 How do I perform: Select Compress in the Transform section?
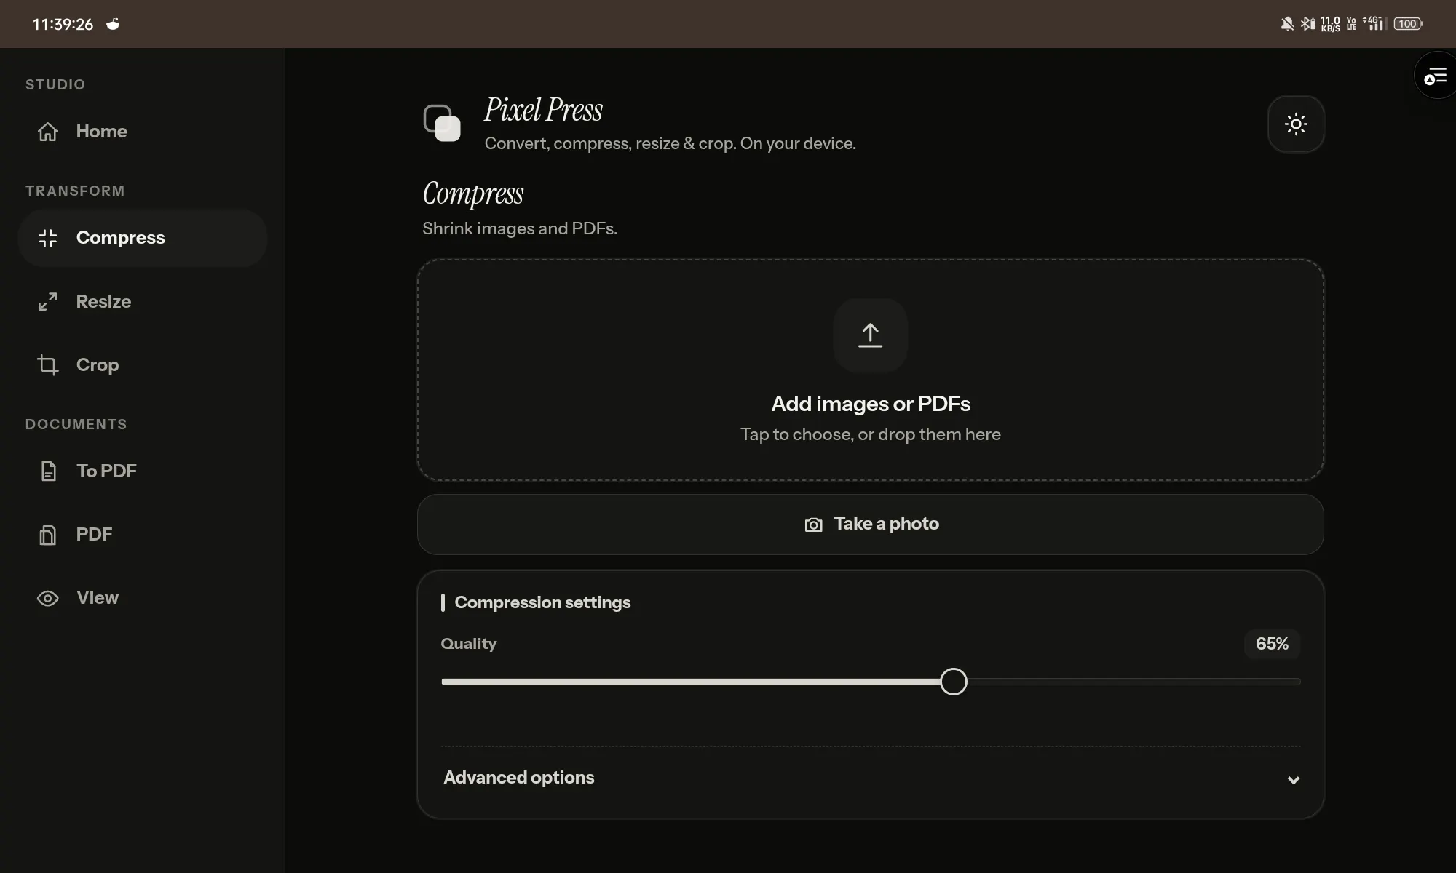143,238
